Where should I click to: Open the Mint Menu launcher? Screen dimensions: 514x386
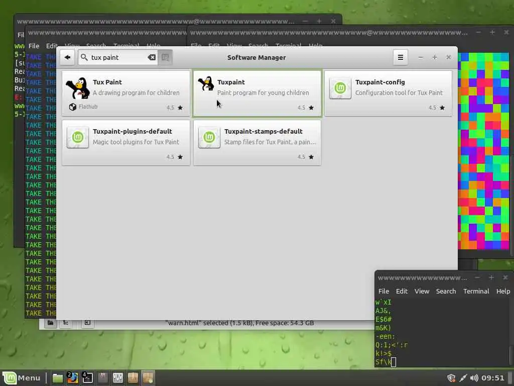click(x=22, y=378)
